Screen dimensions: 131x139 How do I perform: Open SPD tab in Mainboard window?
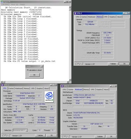coord(93,90)
